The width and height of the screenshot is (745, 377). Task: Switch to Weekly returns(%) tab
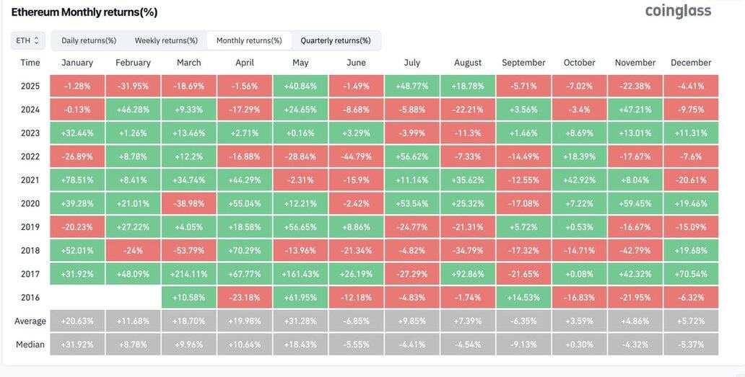[x=166, y=40]
